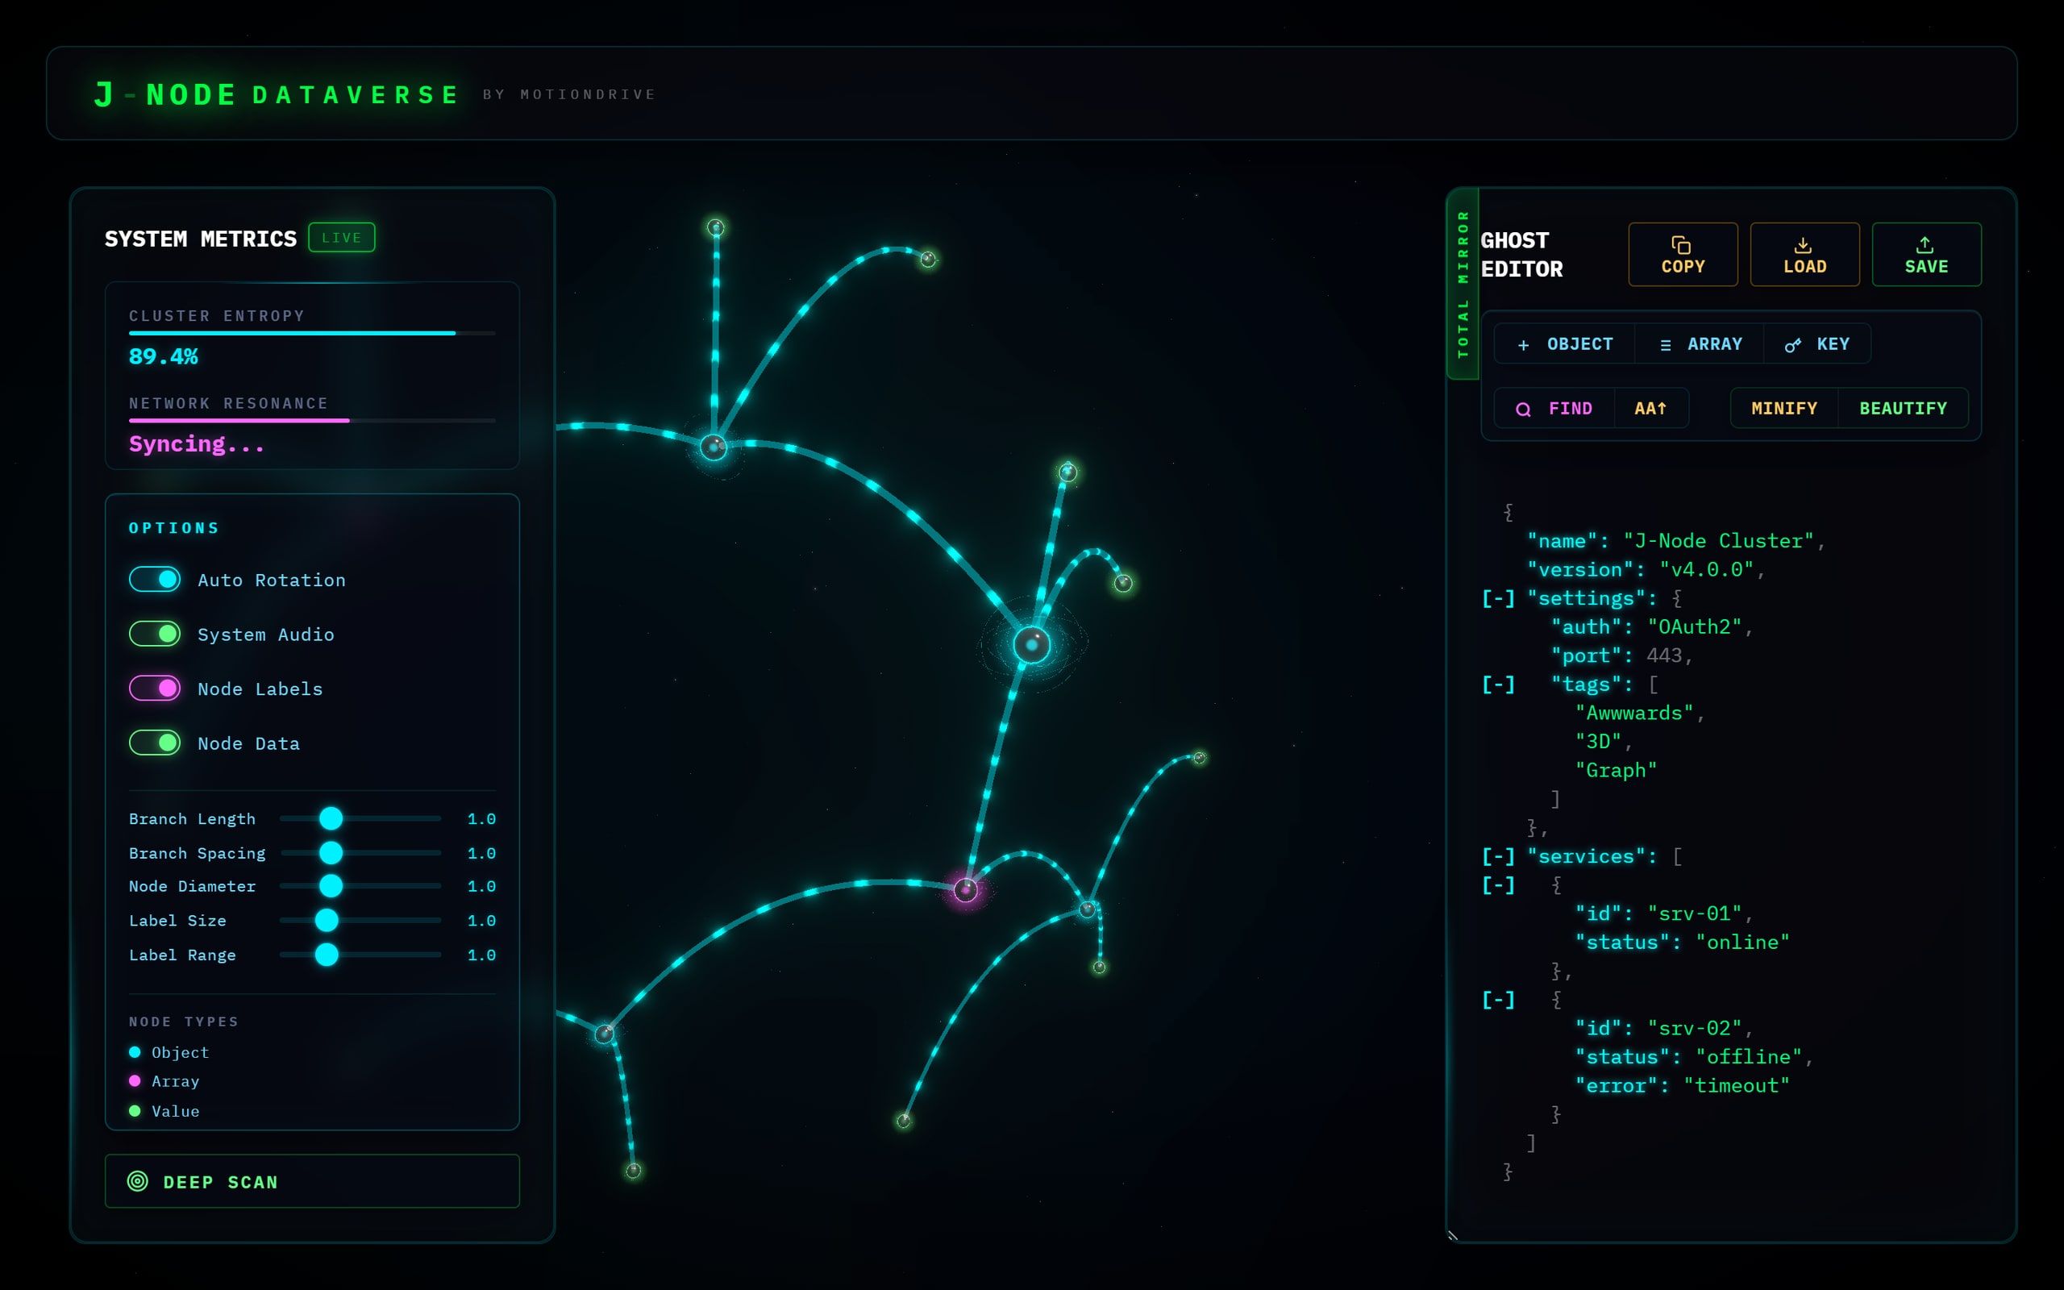Click the port value 443
The width and height of the screenshot is (2064, 1290).
coord(1664,655)
